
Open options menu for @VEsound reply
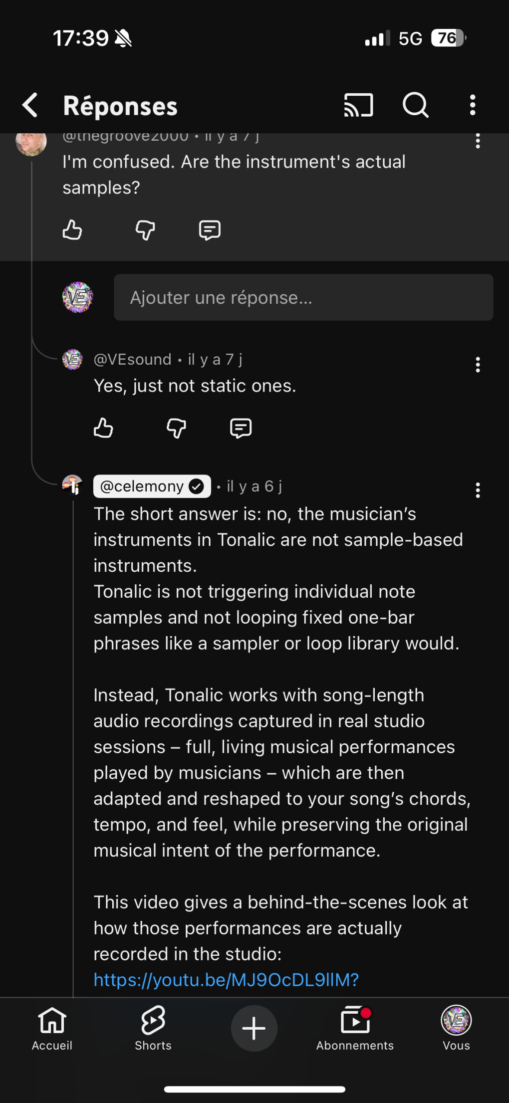[x=478, y=365]
